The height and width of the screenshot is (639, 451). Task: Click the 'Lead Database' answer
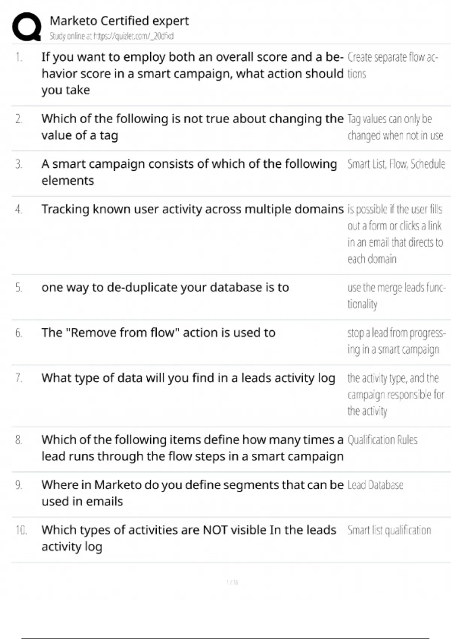pos(375,485)
